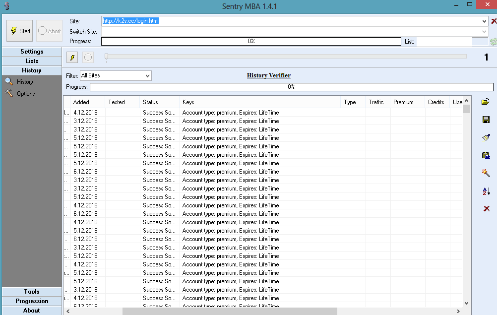Click the open folder icon on right toolbar

tap(486, 102)
